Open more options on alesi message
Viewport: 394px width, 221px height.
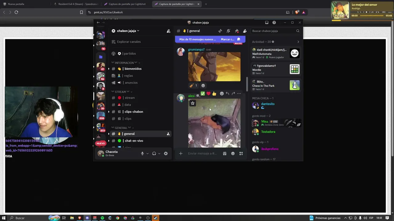(x=239, y=94)
